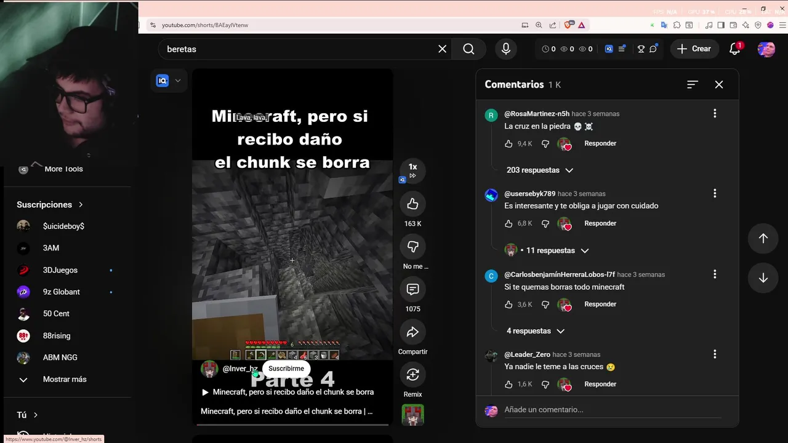Screen dimensions: 788x443
Task: Open the Tú section
Action: coord(28,415)
